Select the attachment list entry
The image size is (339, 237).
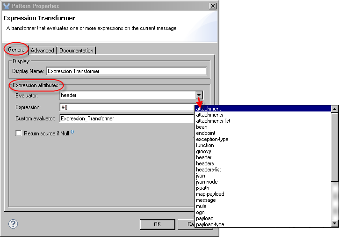coord(209,109)
